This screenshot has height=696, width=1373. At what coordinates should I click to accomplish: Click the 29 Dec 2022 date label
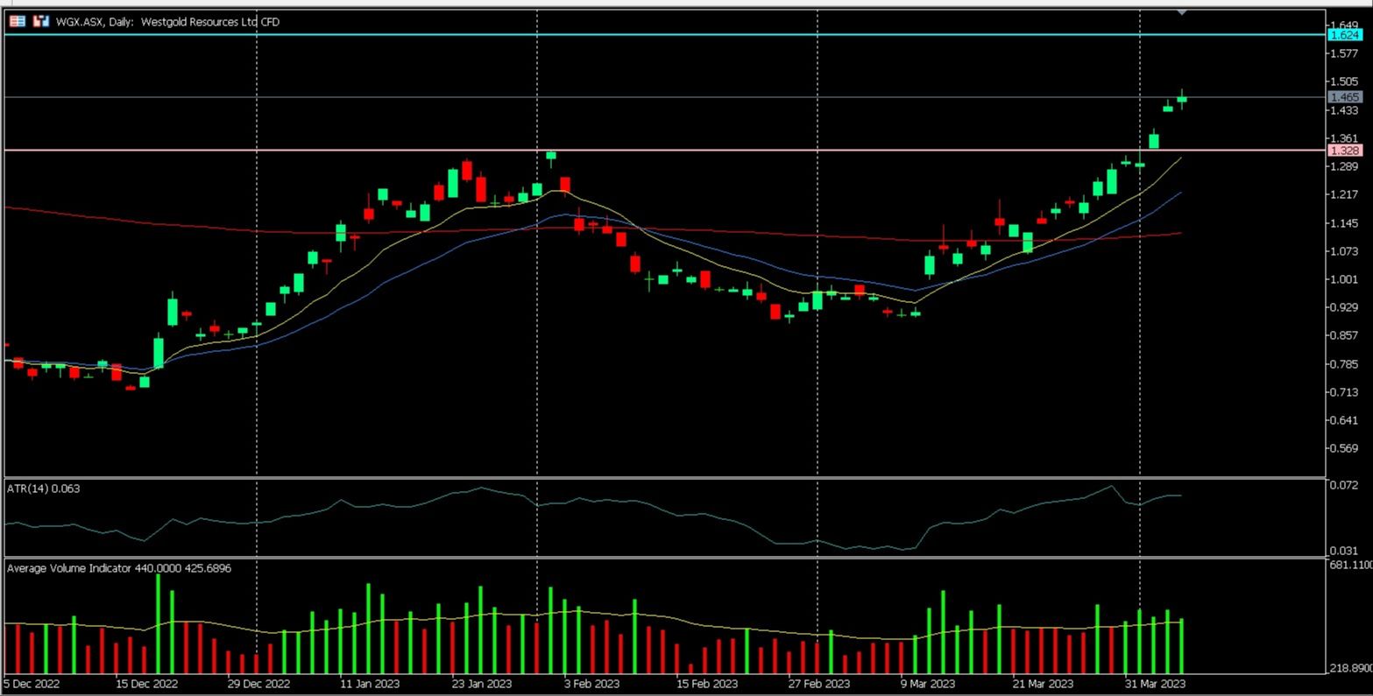click(258, 684)
